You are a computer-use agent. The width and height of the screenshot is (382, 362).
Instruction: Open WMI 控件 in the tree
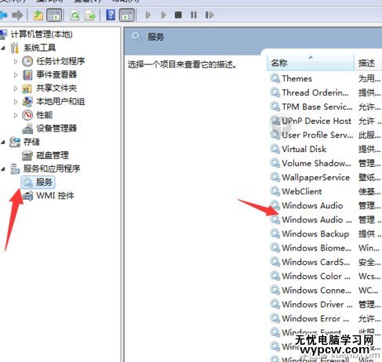pyautogui.click(x=55, y=196)
